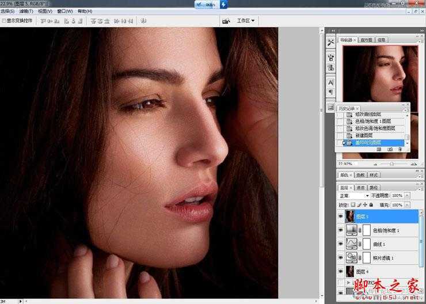Click the auto-align layers icon in options bar

pyautogui.click(x=143, y=21)
